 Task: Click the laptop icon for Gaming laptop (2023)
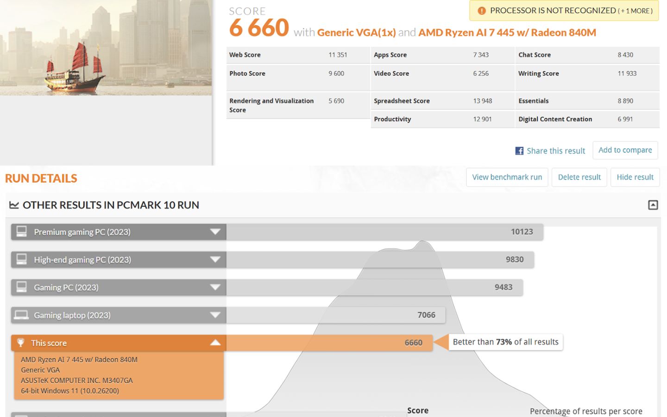point(21,315)
